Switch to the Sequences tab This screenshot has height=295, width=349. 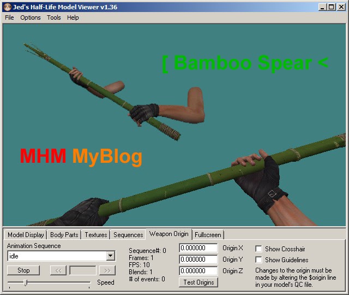point(128,235)
